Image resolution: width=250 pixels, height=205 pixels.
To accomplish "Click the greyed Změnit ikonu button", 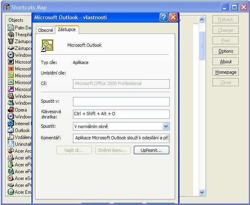I will [113, 150].
